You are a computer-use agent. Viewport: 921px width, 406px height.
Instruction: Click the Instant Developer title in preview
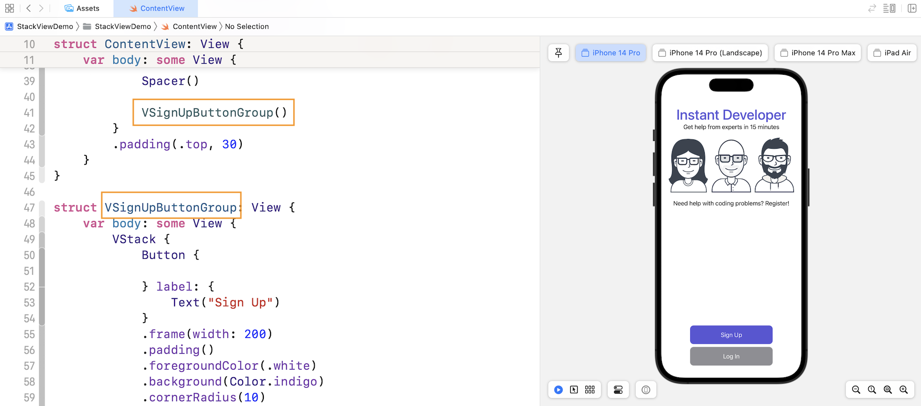731,115
